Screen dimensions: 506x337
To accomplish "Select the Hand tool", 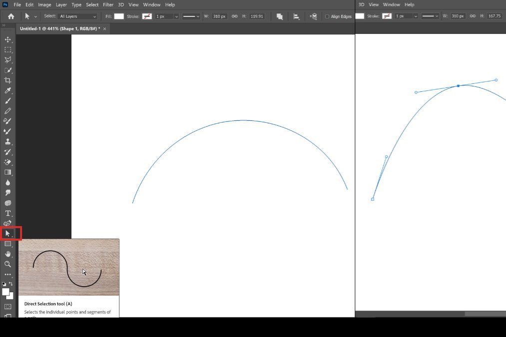I will [7, 254].
